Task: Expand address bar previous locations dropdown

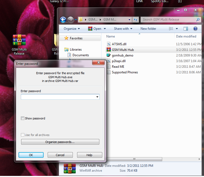Action: point(129,20)
